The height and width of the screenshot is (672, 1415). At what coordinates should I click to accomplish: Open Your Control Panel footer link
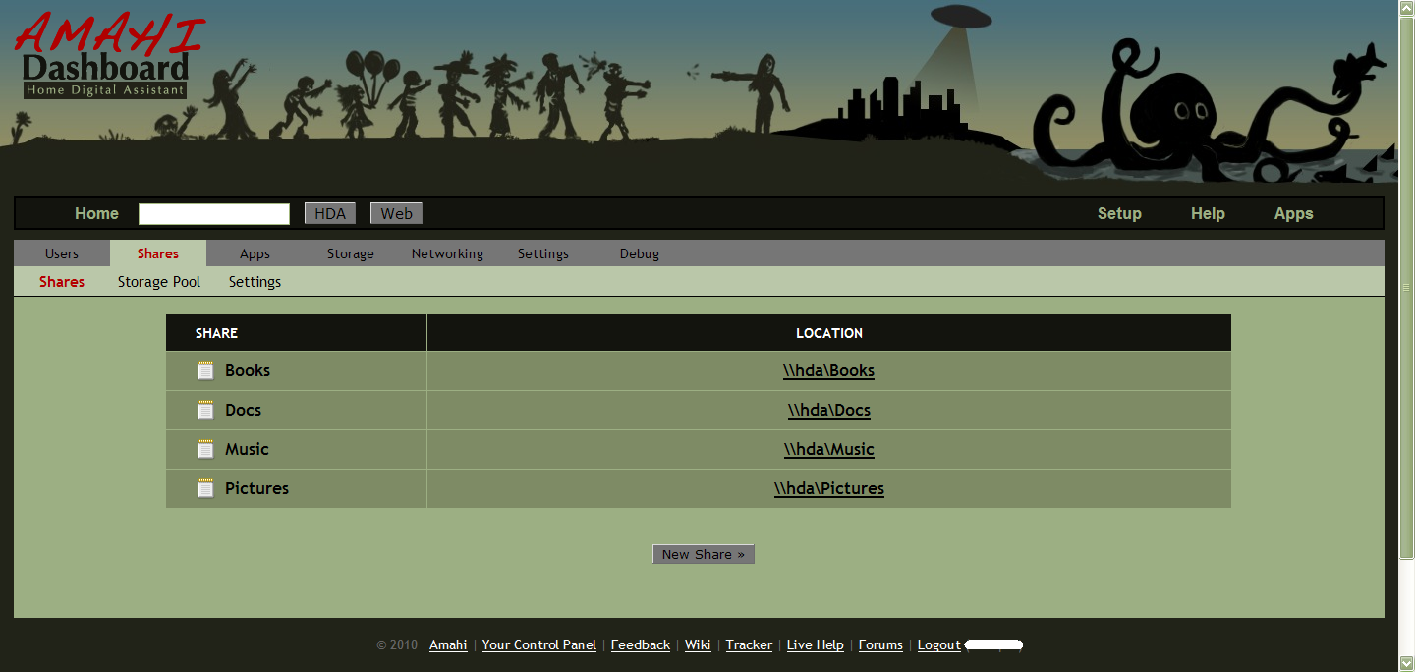coord(538,645)
